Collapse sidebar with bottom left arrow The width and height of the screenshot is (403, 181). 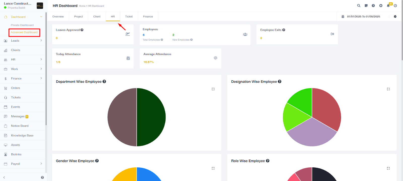coord(4,177)
